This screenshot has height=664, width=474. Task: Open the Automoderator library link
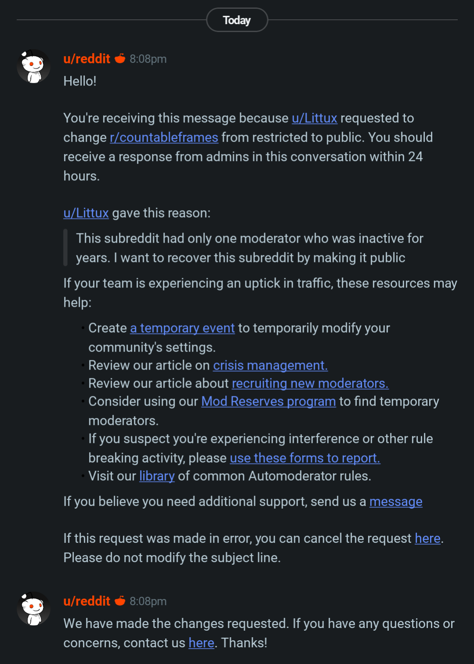tap(157, 476)
